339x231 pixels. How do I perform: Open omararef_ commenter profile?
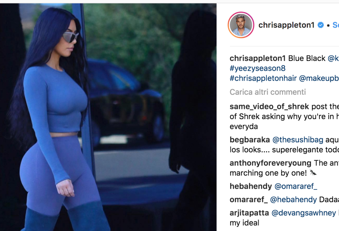point(248,200)
